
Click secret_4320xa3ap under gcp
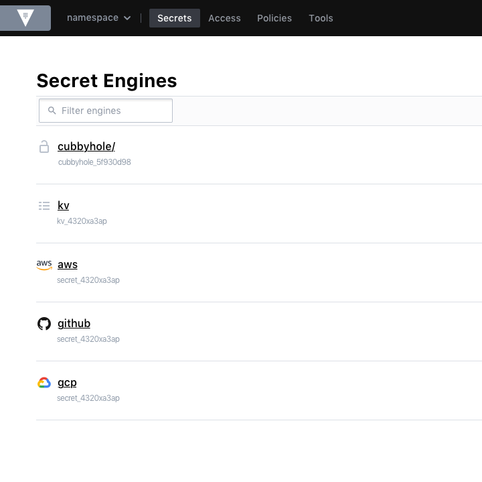pos(88,398)
